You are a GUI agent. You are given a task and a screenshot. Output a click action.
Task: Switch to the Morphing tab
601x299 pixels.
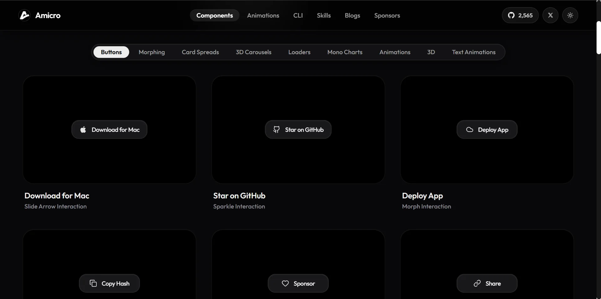[152, 52]
